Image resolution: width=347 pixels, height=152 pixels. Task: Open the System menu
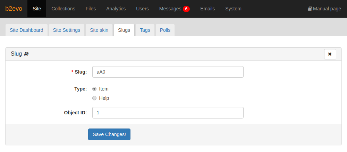[x=233, y=9]
